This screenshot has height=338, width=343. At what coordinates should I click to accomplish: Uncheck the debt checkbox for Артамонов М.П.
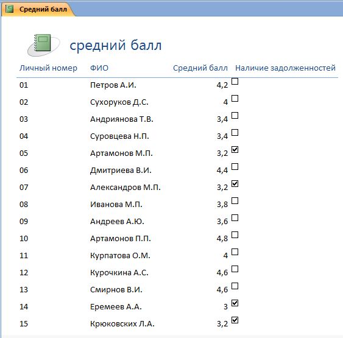[235, 150]
